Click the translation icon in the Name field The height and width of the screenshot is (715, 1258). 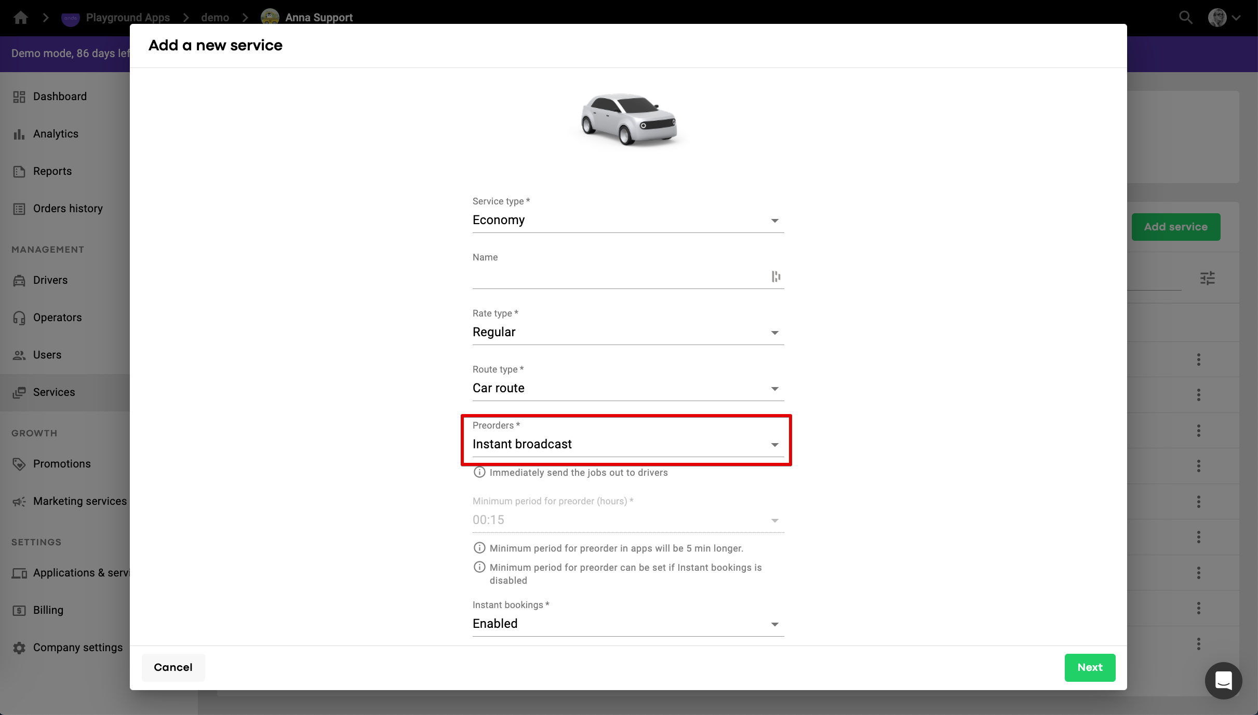coord(775,277)
